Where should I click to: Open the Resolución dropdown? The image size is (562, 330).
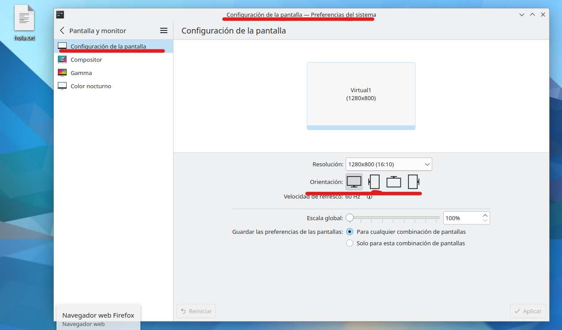pyautogui.click(x=388, y=164)
